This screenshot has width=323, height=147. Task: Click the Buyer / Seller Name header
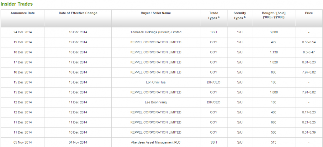(156, 13)
